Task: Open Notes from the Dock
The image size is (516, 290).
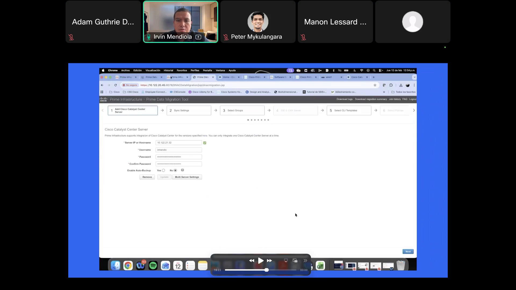Action: point(203,266)
